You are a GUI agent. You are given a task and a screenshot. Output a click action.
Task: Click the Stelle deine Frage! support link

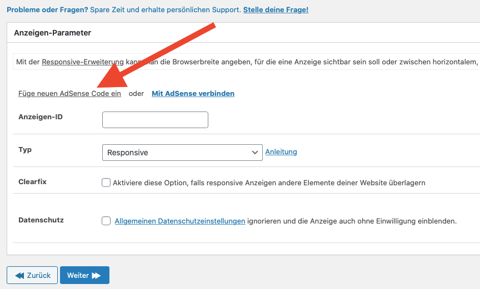276,10
